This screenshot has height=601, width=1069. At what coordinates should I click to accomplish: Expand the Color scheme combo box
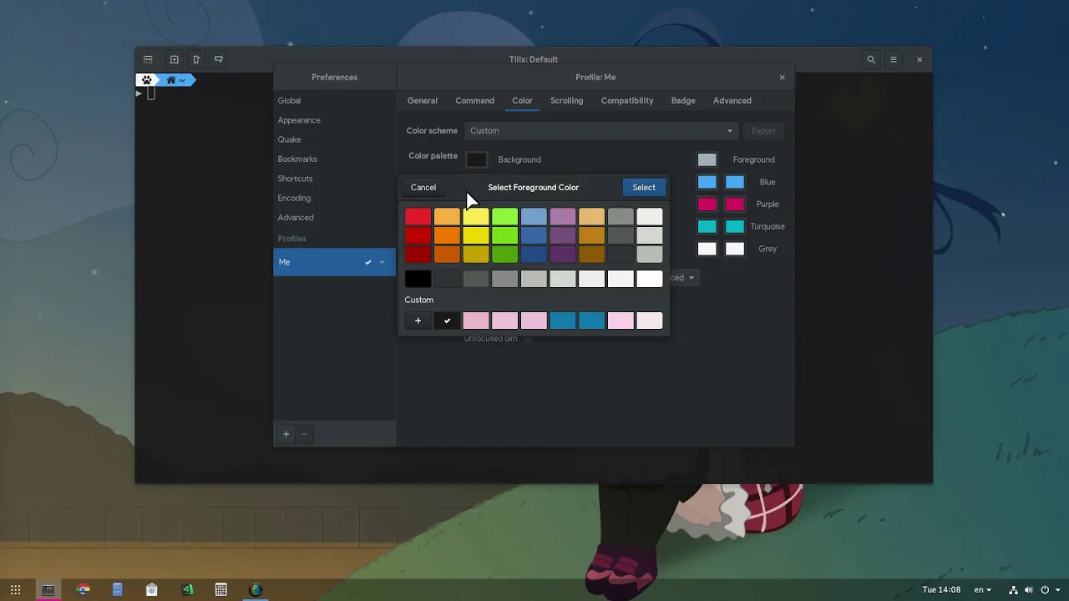601,130
